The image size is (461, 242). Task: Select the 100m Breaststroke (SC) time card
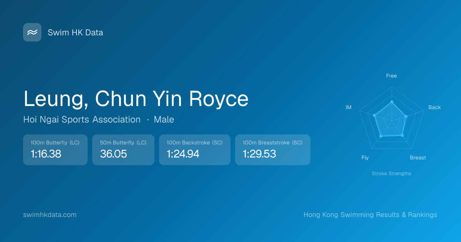point(273,150)
